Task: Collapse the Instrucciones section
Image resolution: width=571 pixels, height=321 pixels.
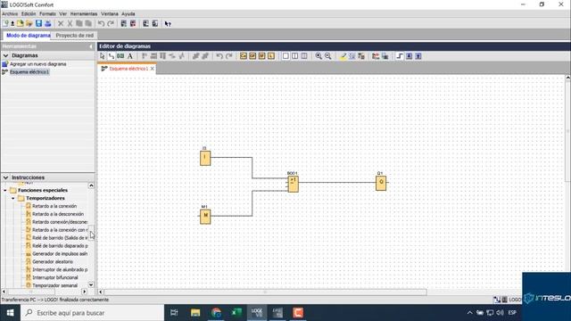Action: pos(6,177)
